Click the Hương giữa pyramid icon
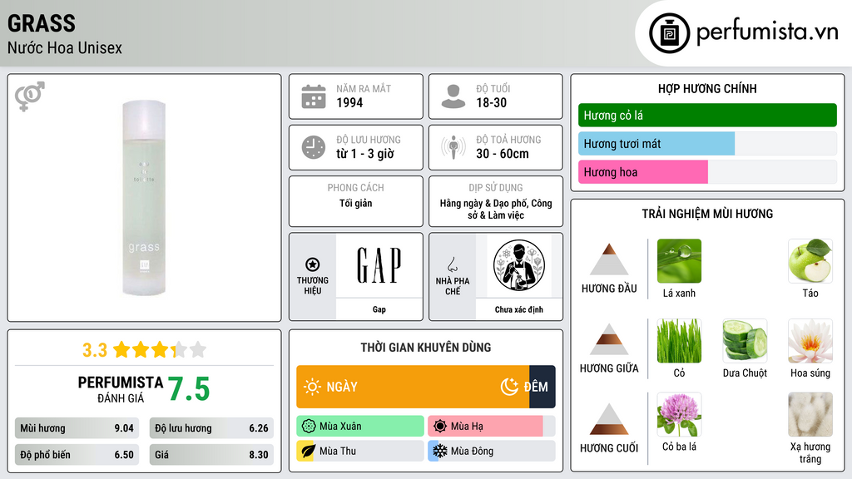This screenshot has width=852, height=479. (x=609, y=339)
